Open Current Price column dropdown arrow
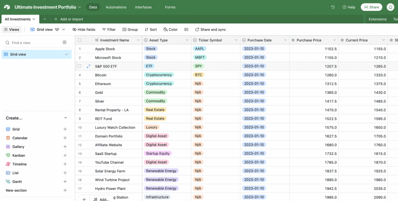The image size is (398, 201). 384,40
